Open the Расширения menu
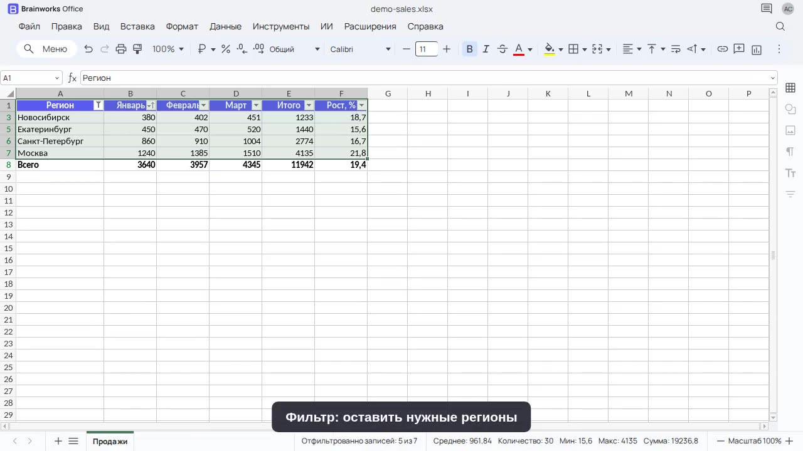Screen dimensions: 803x451 pyautogui.click(x=370, y=26)
